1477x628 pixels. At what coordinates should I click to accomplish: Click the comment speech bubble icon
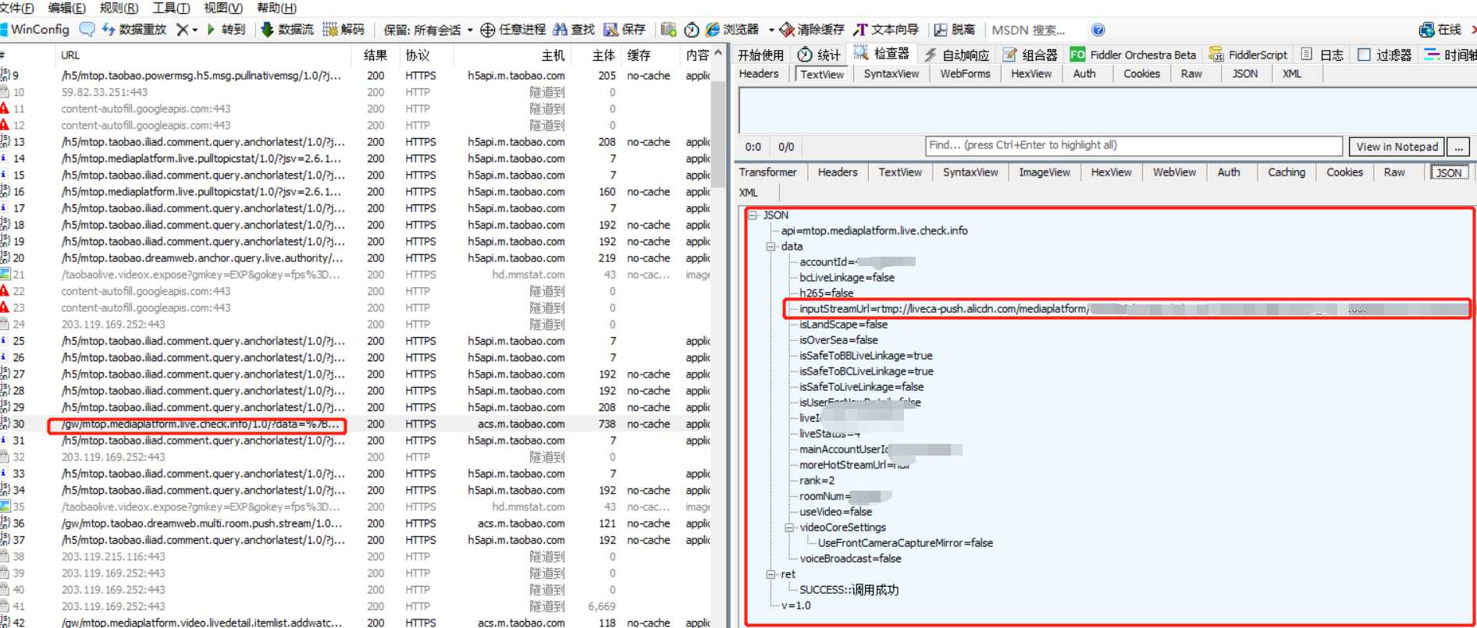pyautogui.click(x=87, y=30)
